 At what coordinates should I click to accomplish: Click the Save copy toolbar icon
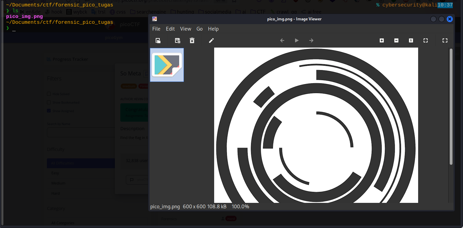coord(177,40)
